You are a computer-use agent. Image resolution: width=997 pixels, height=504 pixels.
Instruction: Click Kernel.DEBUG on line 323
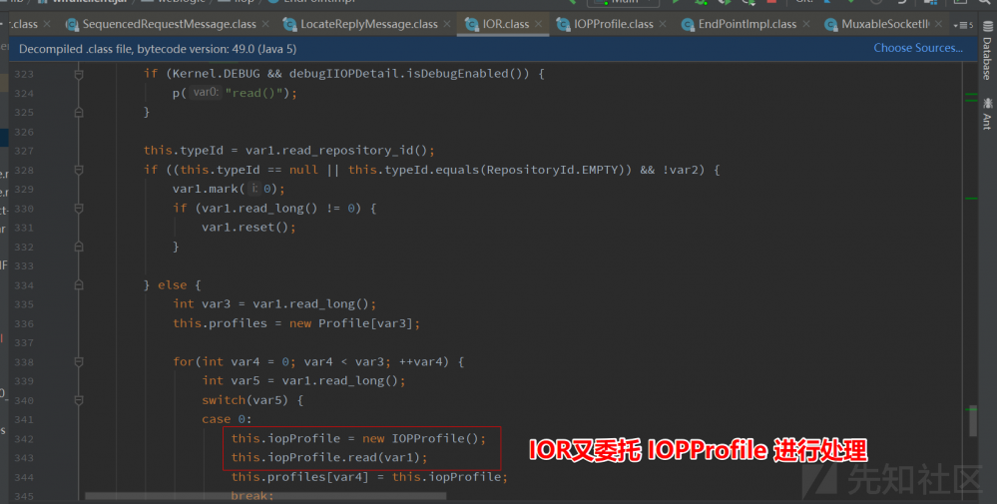217,74
